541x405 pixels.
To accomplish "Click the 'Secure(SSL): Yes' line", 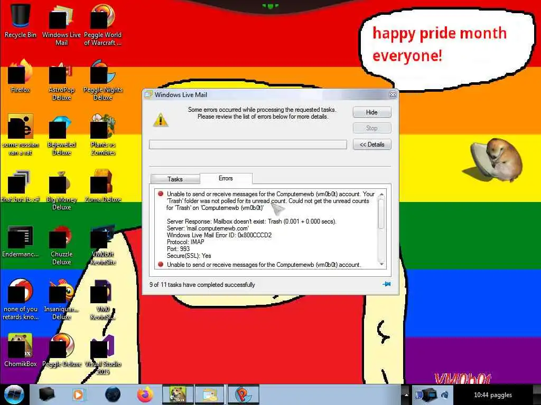I will (189, 256).
